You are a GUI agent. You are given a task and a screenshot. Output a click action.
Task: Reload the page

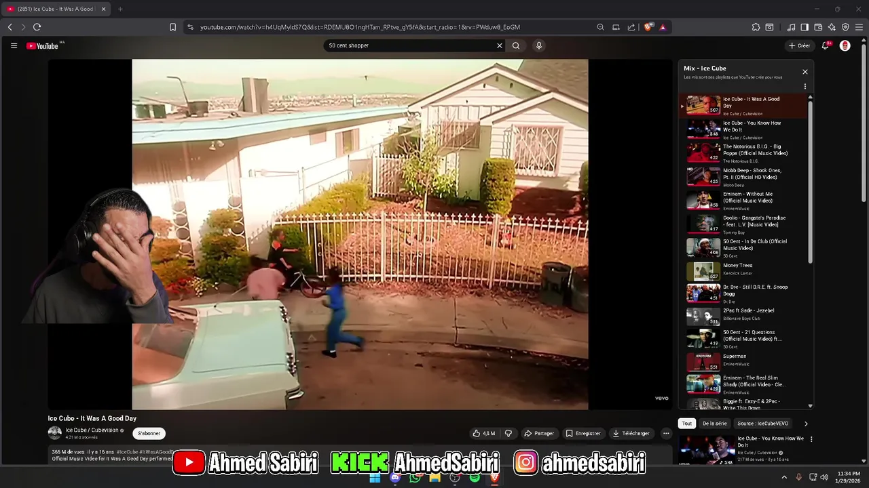coord(37,27)
